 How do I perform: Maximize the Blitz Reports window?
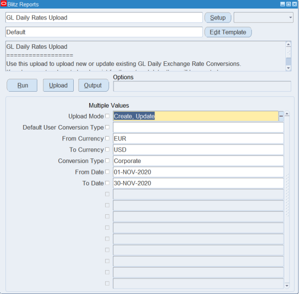coord(289,4)
